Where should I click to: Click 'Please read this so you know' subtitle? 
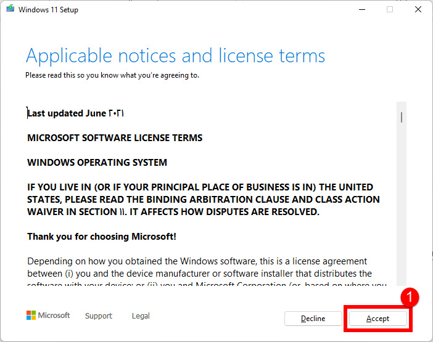[112, 75]
